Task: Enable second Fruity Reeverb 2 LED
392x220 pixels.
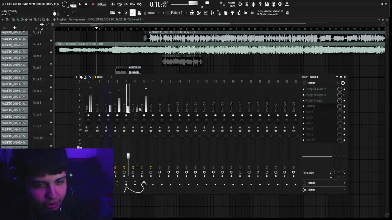Action: [344, 95]
